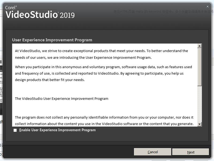Image resolution: width=214 pixels, height=161 pixels.
Task: Click the paragraph starting 'When you participate'
Action: [104, 73]
